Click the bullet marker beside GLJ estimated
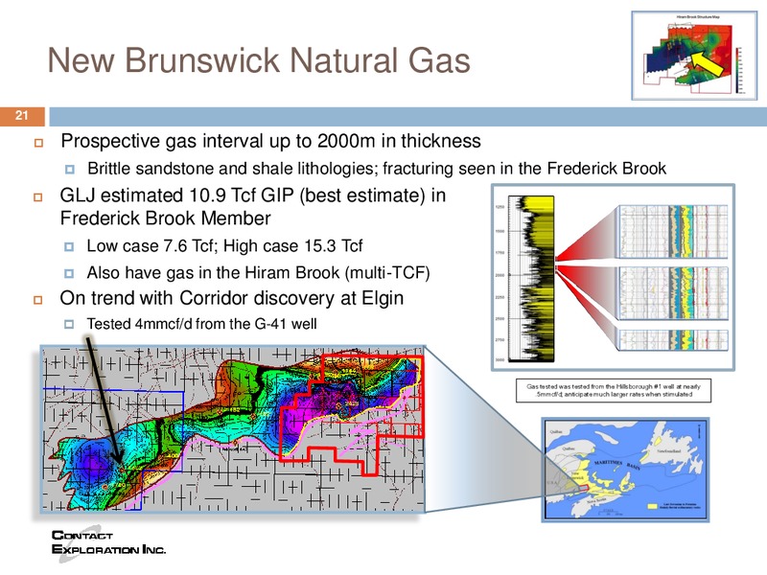This screenshot has width=767, height=575. (38, 197)
